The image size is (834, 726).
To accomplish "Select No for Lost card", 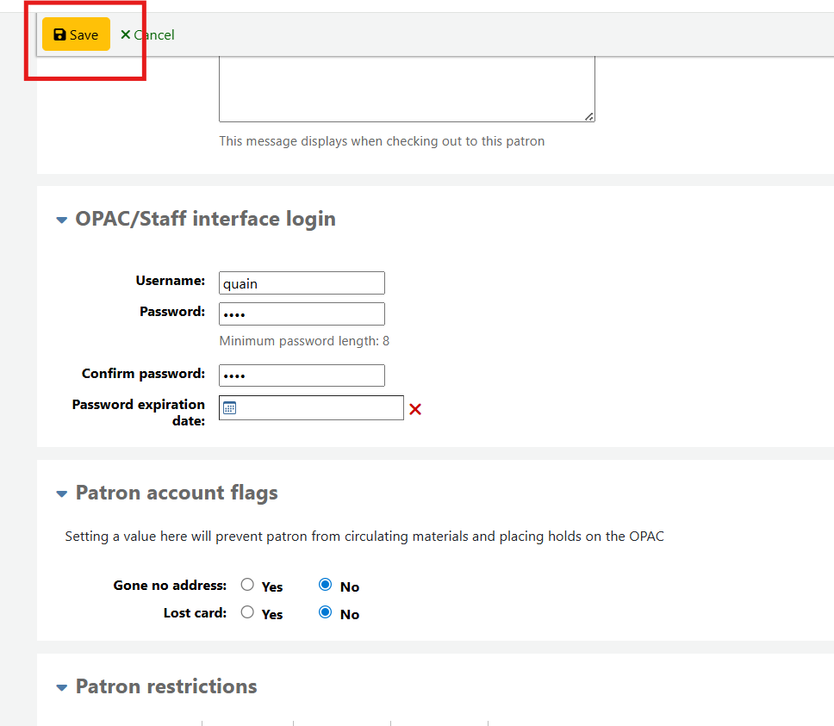I will [325, 612].
